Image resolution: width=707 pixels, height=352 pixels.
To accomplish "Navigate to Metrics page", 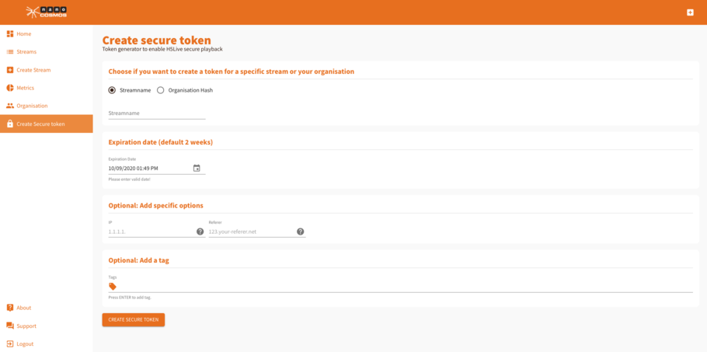I will (47, 88).
